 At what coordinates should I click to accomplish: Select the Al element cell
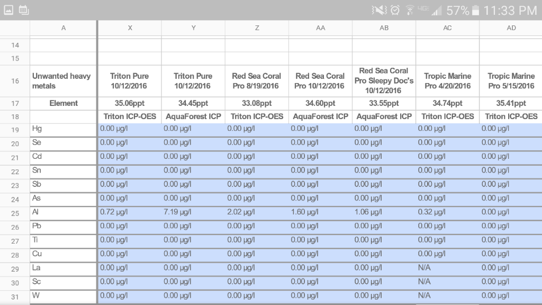coord(64,214)
